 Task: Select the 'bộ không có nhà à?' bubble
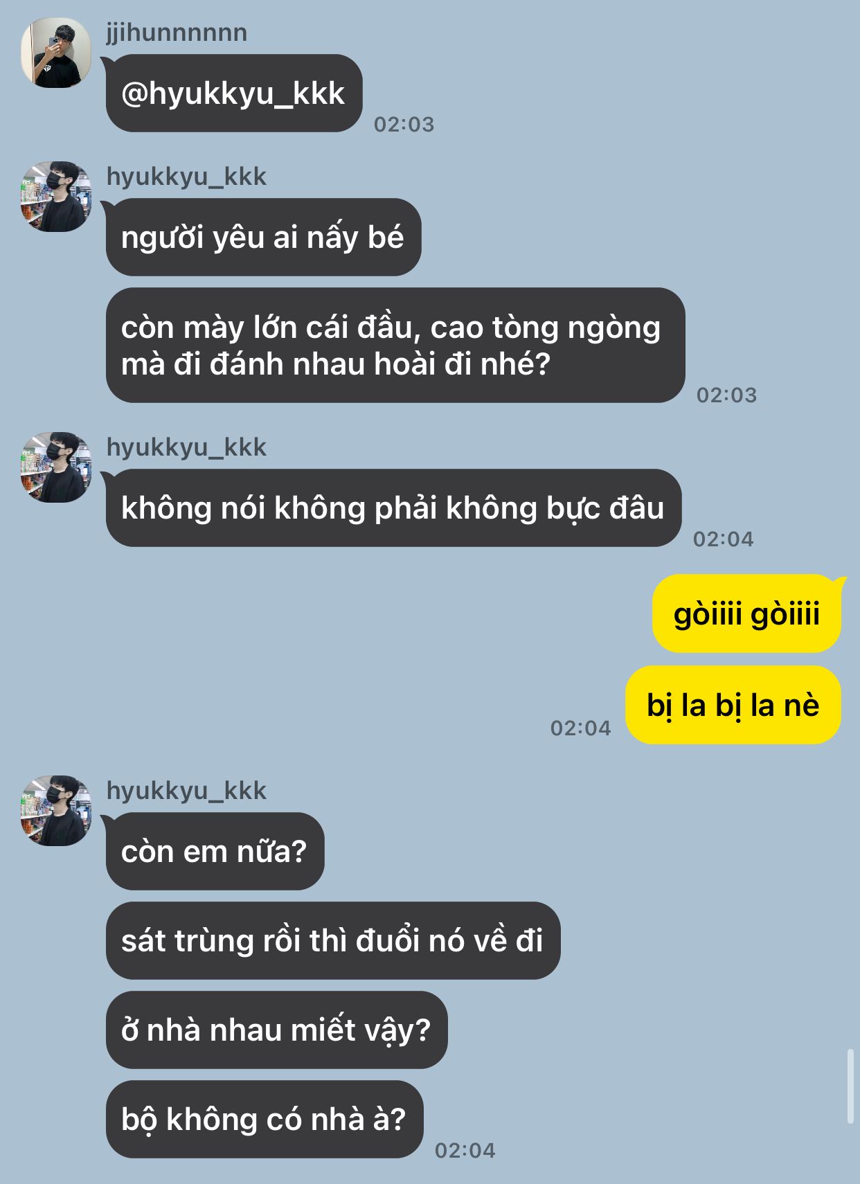click(265, 1120)
